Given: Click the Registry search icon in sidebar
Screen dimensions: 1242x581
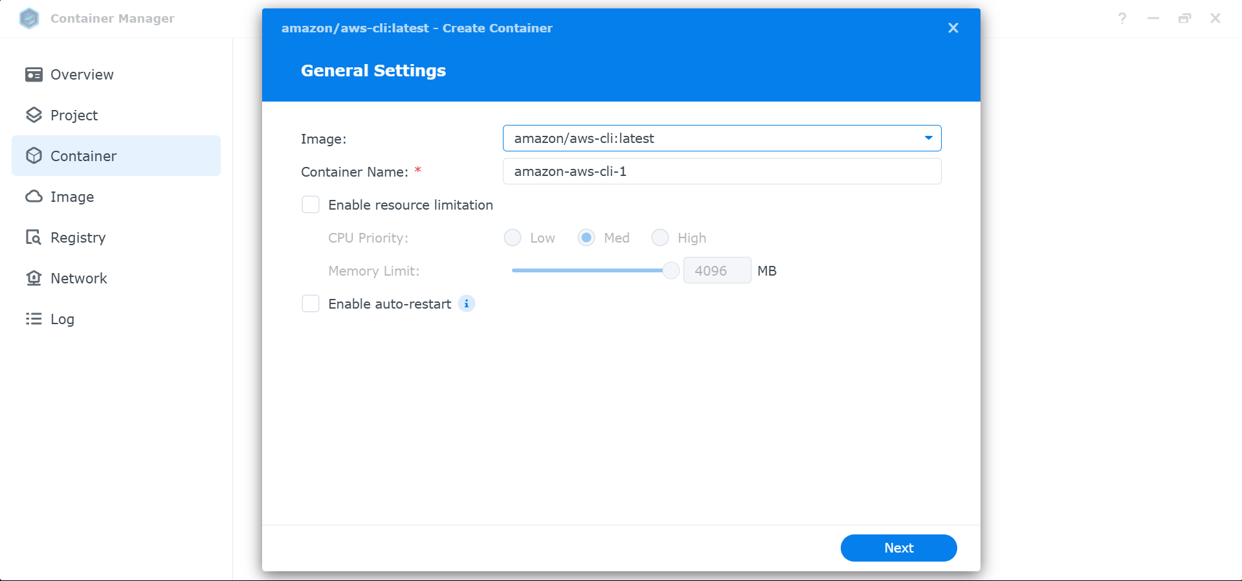Looking at the screenshot, I should pyautogui.click(x=34, y=237).
